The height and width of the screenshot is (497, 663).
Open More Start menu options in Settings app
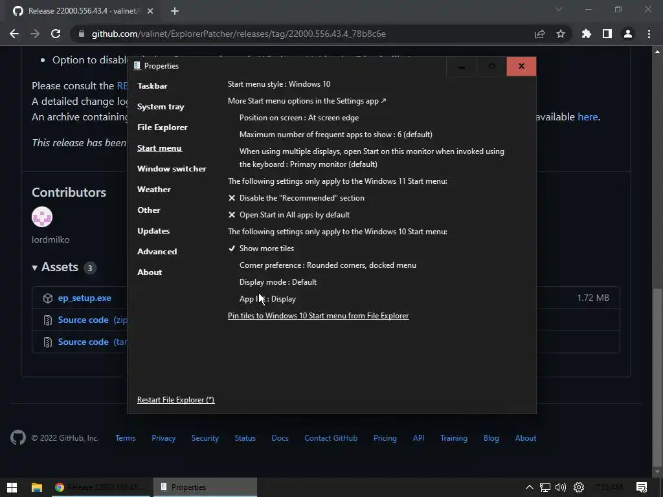click(307, 101)
